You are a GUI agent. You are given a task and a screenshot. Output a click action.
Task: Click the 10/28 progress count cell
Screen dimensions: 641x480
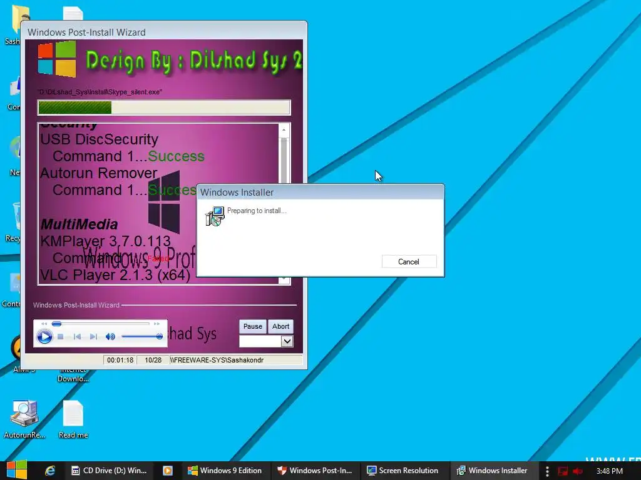153,360
